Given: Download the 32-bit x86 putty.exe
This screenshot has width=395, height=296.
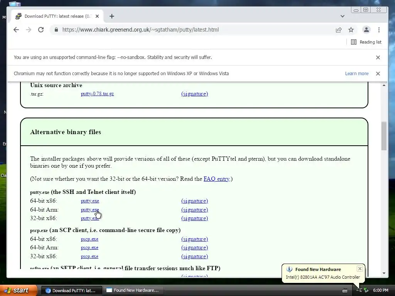Looking at the screenshot, I should point(90,218).
